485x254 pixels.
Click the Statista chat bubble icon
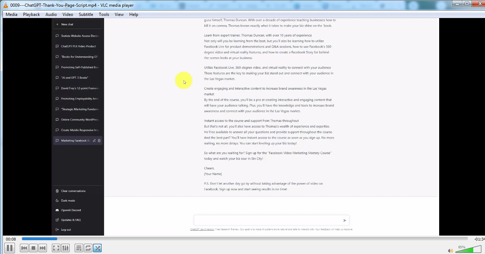click(x=57, y=36)
